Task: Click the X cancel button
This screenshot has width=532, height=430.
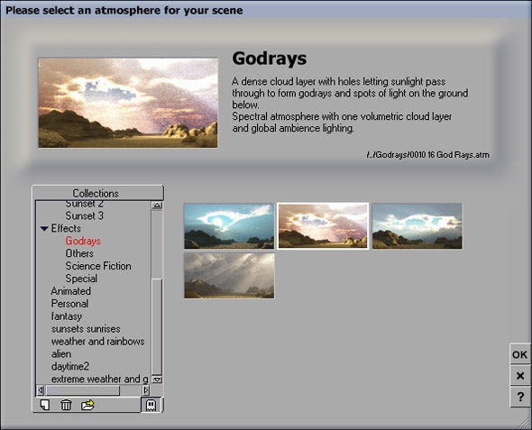Action: [x=519, y=376]
